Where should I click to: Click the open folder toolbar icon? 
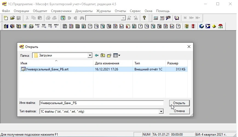tap(12, 18)
